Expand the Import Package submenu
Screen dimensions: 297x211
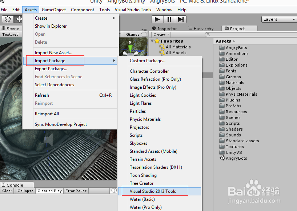click(x=71, y=61)
